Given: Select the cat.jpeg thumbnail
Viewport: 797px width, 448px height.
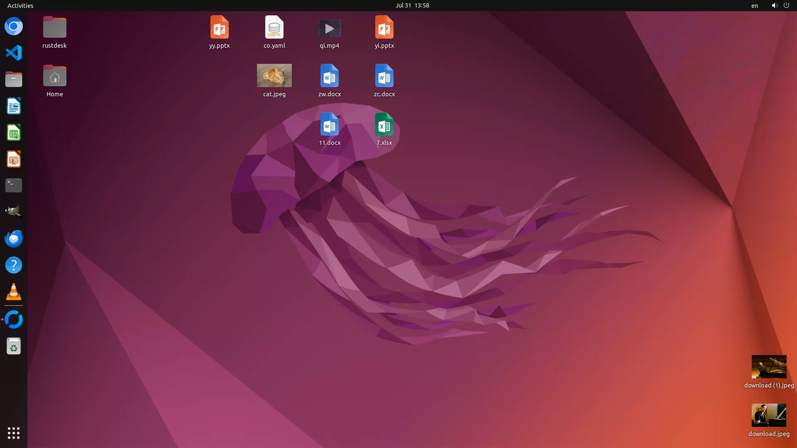Looking at the screenshot, I should point(274,76).
